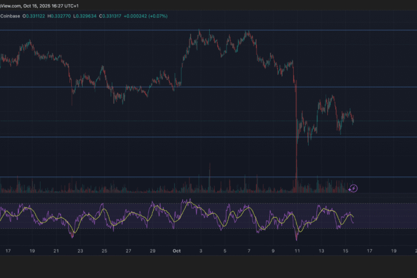The height and width of the screenshot is (278, 417).
Task: Click the 11 date label on time axis
Action: pyautogui.click(x=297, y=251)
